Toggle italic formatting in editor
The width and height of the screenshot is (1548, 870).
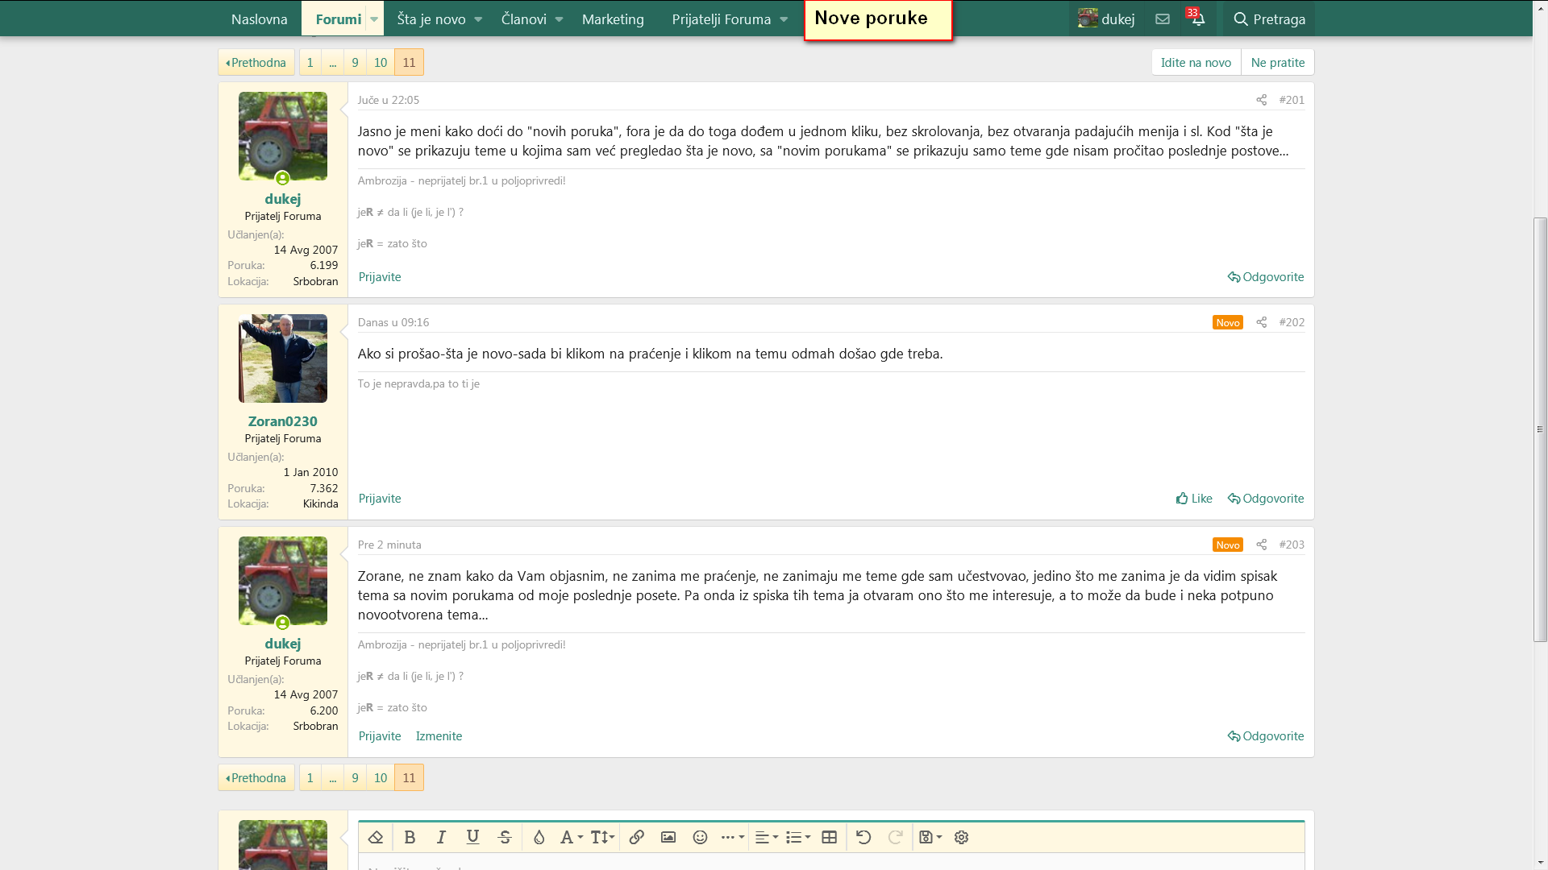click(x=441, y=837)
